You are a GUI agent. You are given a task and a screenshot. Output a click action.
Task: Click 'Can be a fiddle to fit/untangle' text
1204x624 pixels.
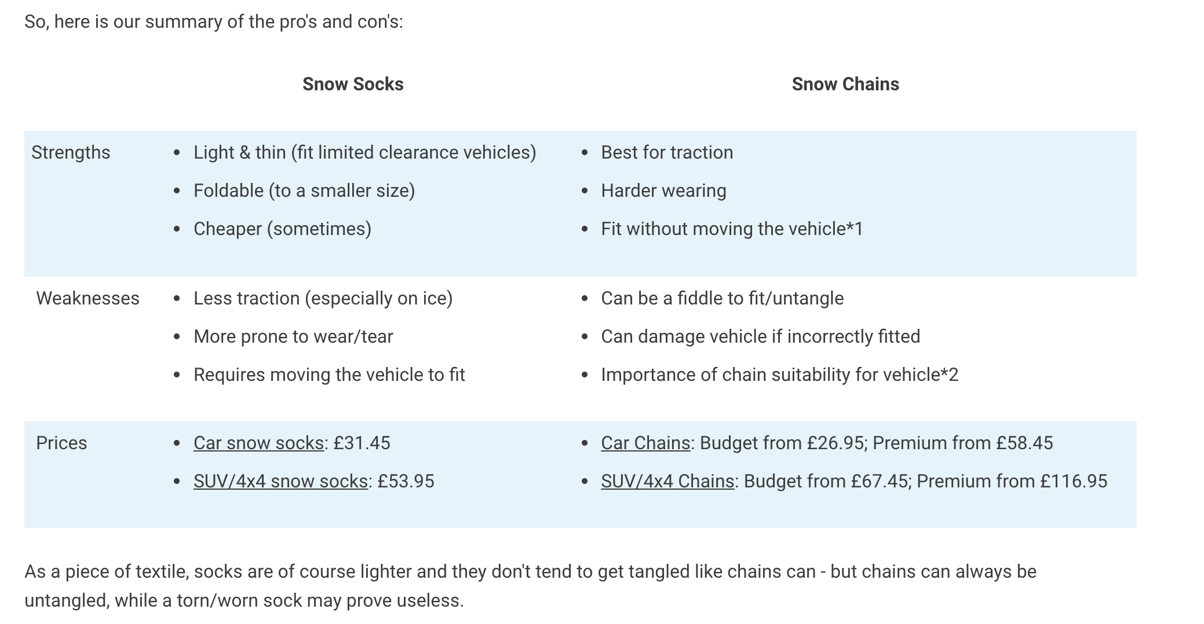click(x=722, y=298)
